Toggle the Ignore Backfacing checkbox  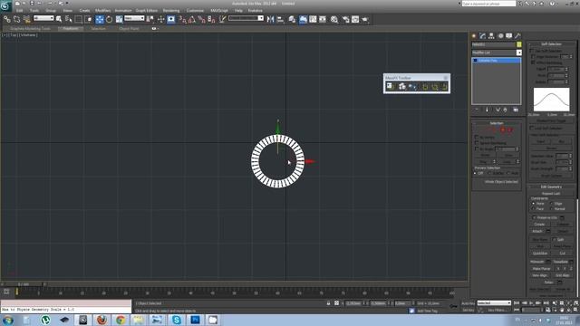pyautogui.click(x=477, y=143)
